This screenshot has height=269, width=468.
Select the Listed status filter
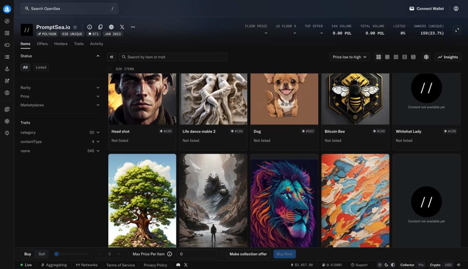tap(41, 67)
